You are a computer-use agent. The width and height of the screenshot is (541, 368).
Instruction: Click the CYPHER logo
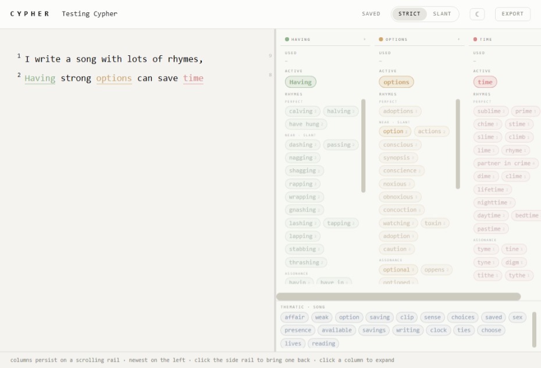tap(30, 14)
